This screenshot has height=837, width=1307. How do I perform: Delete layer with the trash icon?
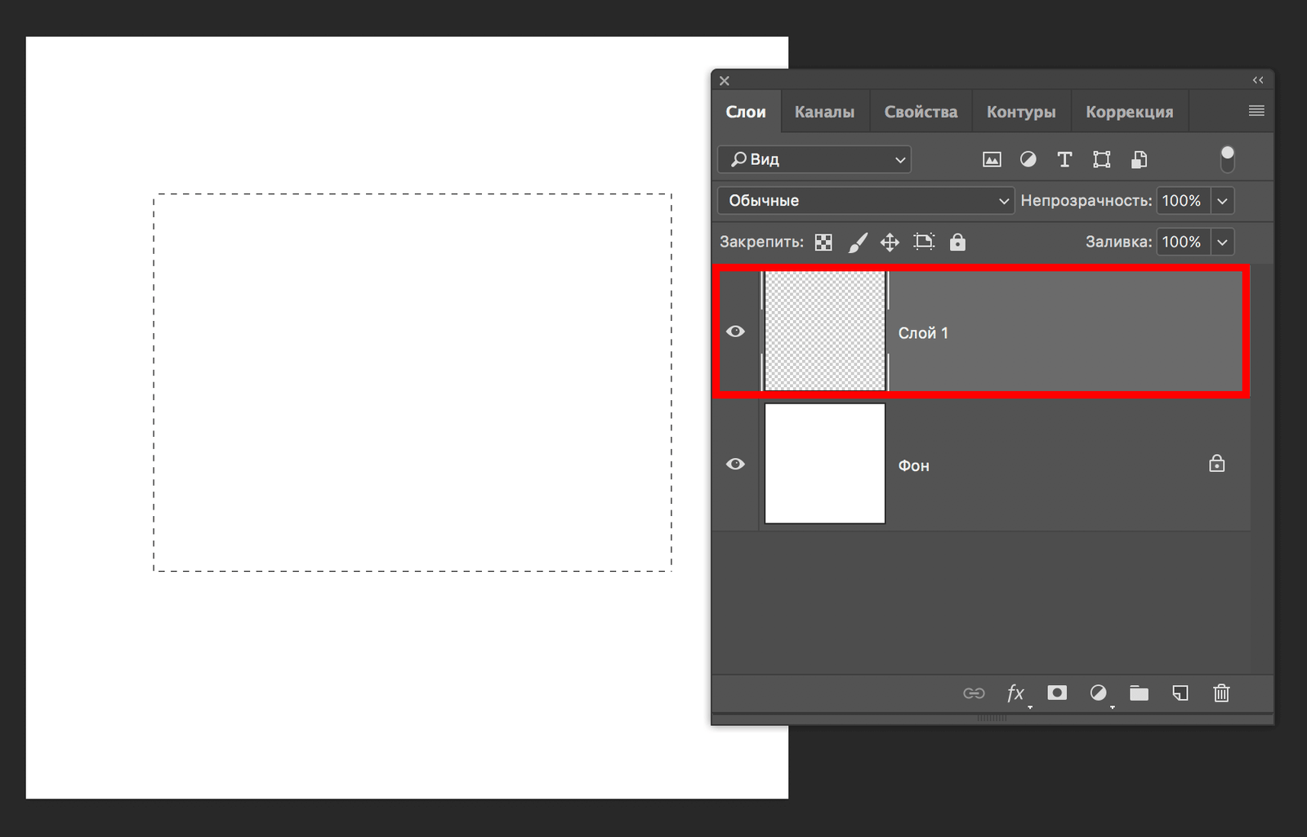(x=1221, y=693)
